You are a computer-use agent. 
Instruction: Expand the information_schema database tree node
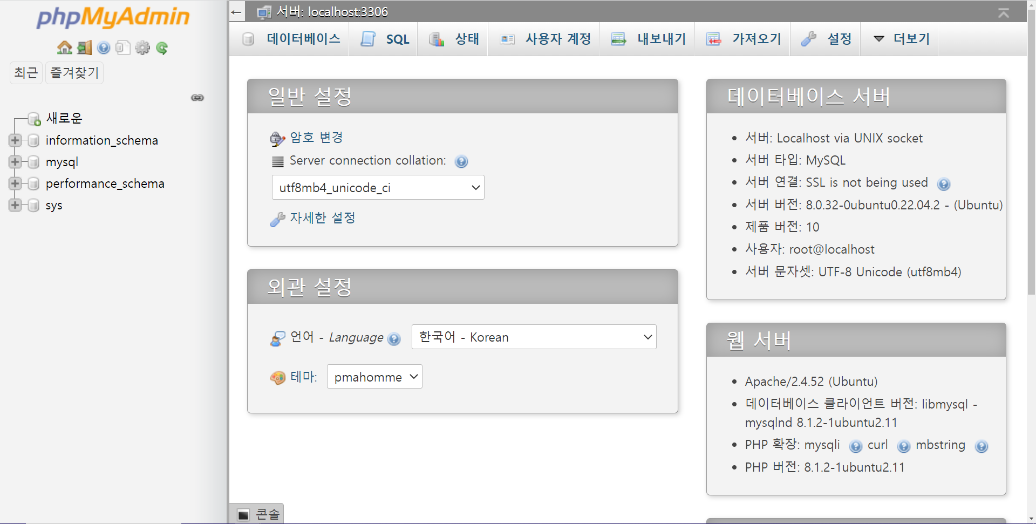(x=15, y=140)
